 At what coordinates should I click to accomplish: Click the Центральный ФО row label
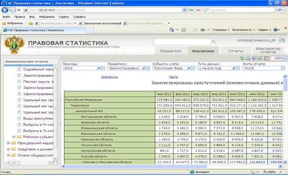(x=89, y=111)
